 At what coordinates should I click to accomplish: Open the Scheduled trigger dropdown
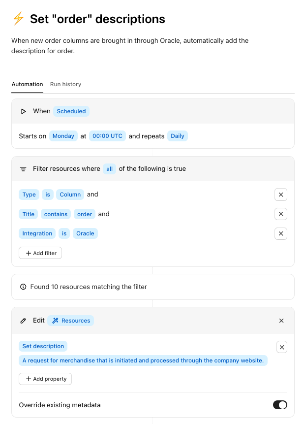[71, 111]
